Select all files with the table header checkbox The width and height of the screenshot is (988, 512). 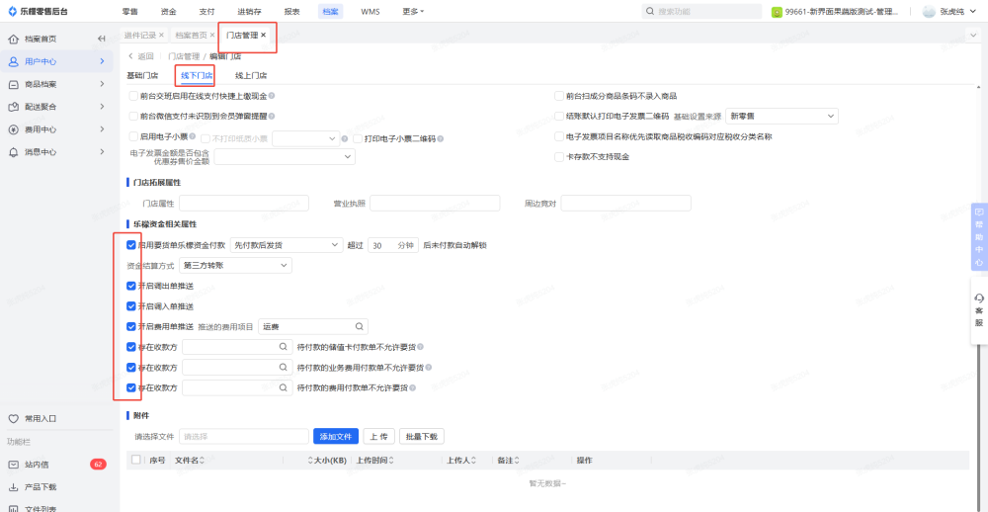[x=136, y=461]
